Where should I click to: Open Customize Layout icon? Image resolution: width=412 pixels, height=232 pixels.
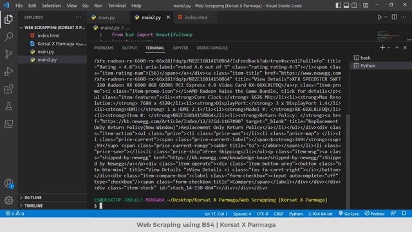coord(366,5)
